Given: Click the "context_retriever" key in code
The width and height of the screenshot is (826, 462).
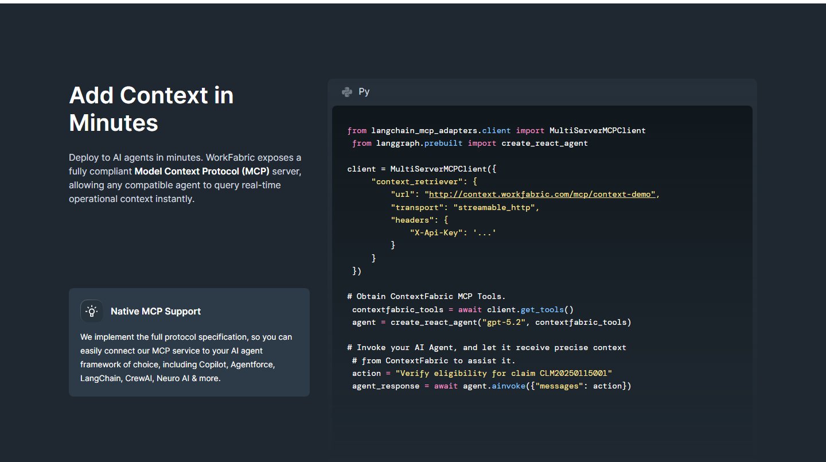Looking at the screenshot, I should tap(417, 181).
